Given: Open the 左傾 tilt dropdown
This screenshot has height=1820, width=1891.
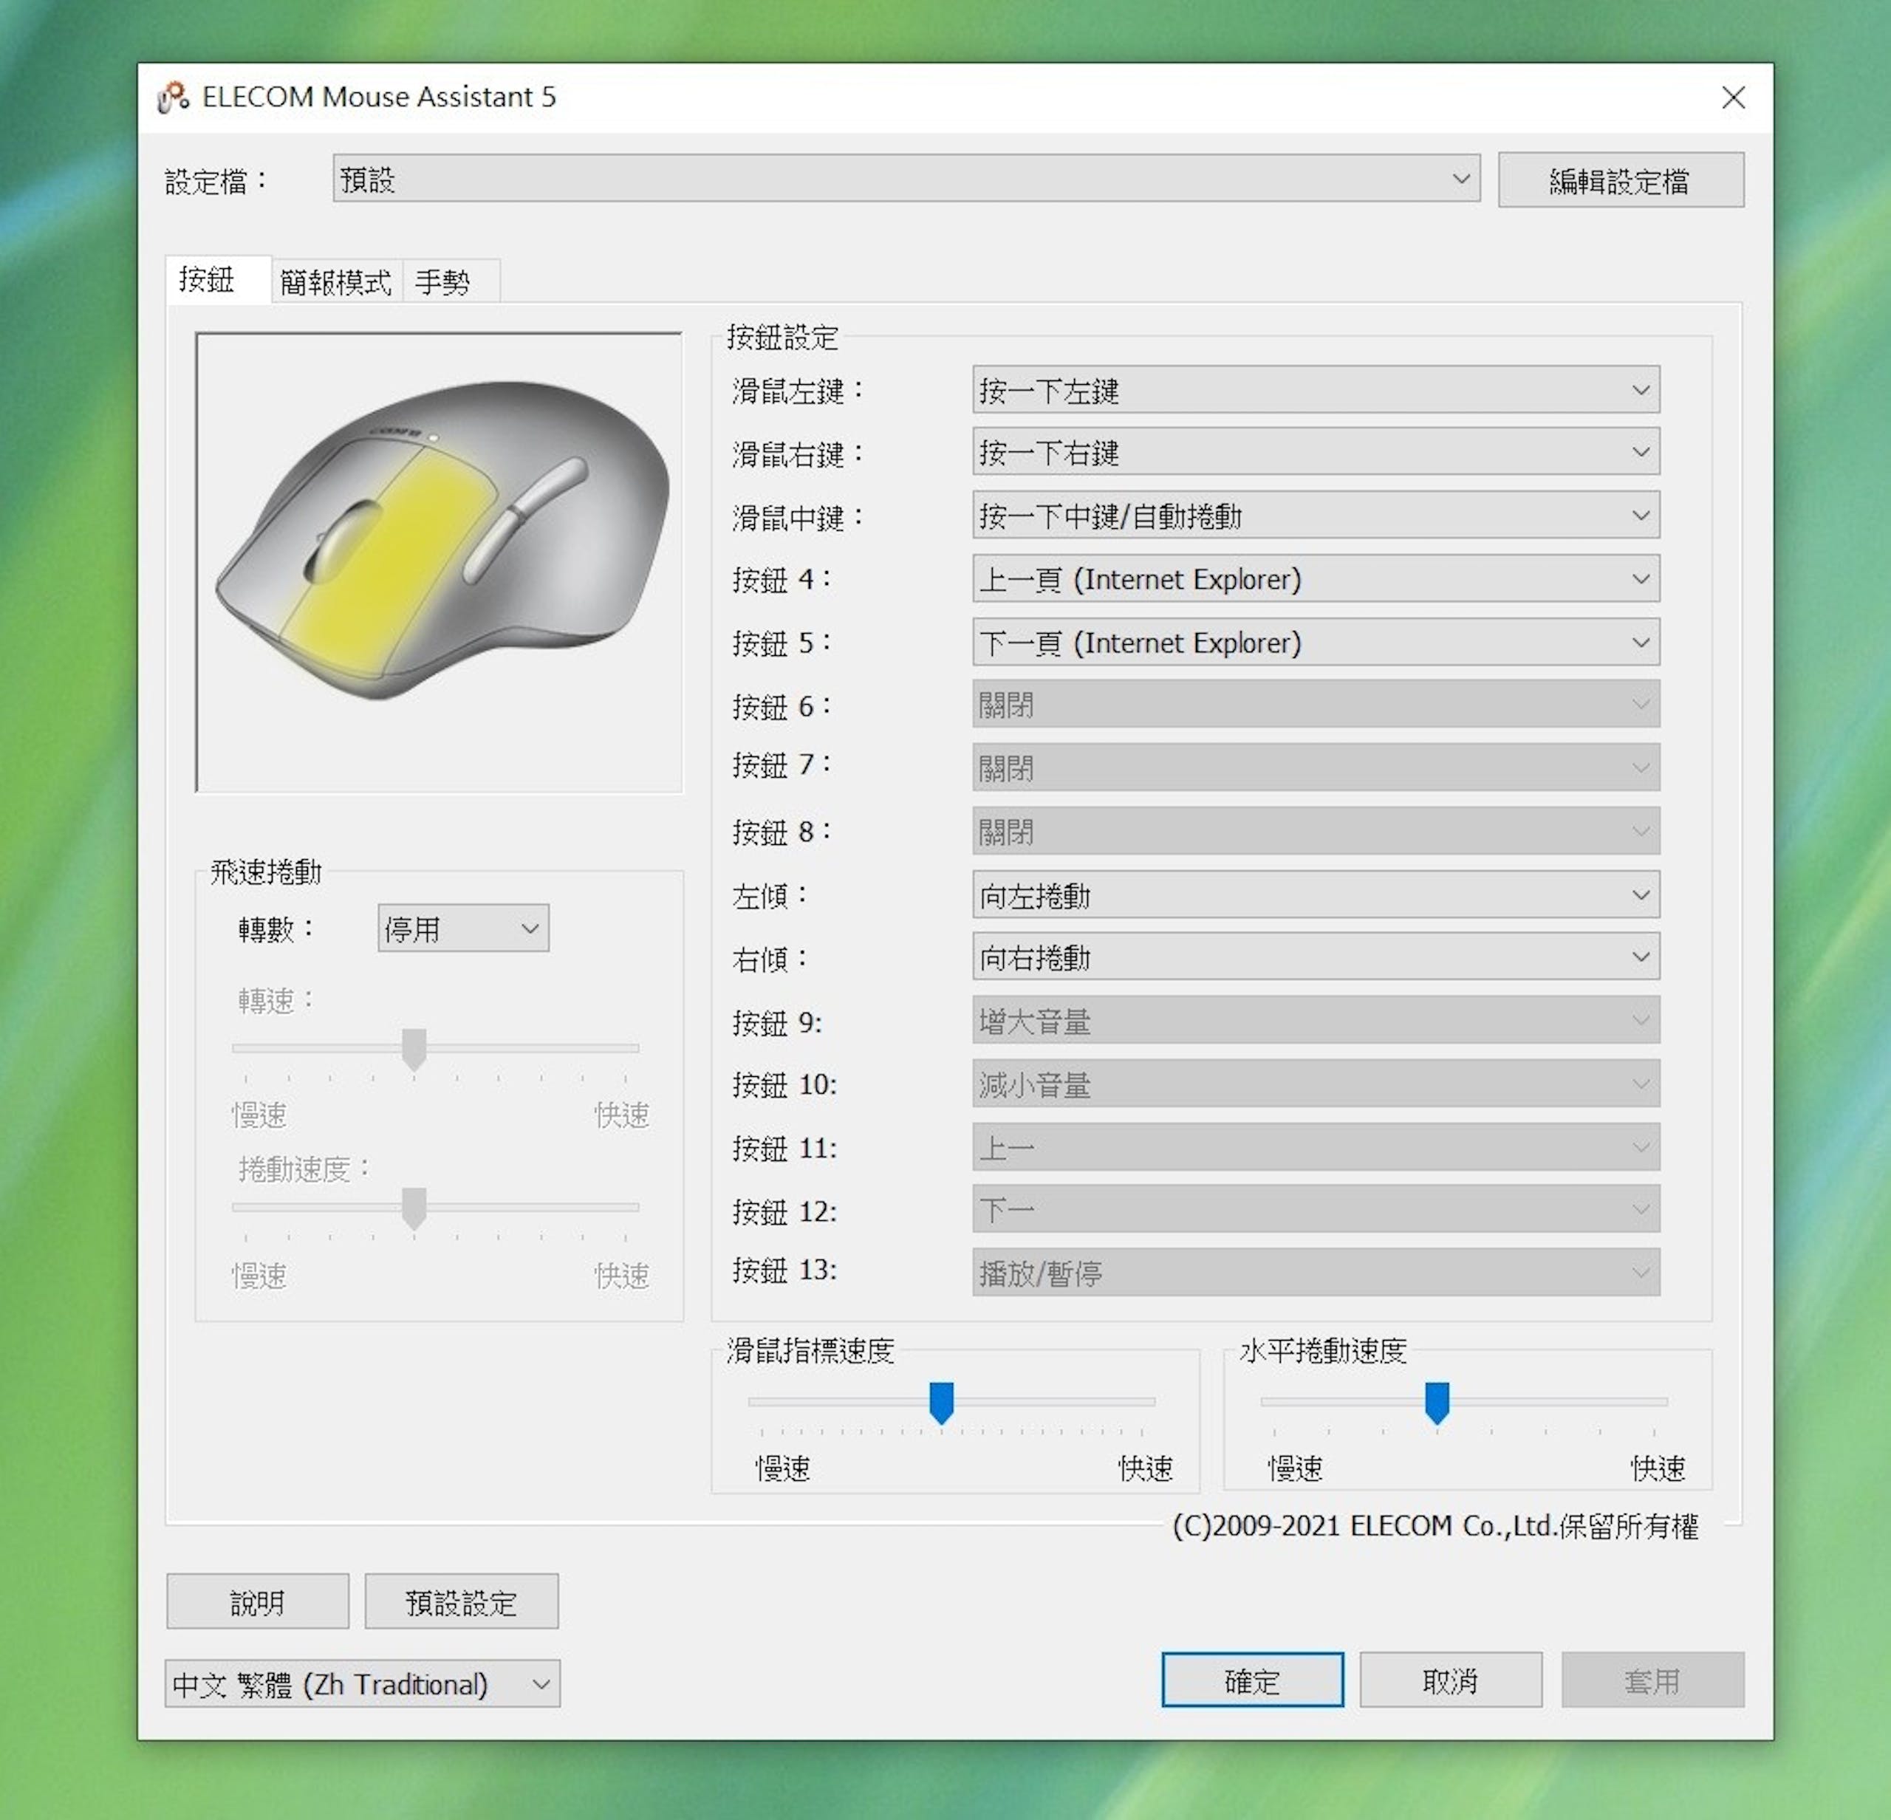Looking at the screenshot, I should click(1315, 896).
